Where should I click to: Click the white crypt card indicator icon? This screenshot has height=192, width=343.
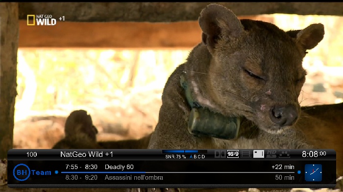click(259, 154)
